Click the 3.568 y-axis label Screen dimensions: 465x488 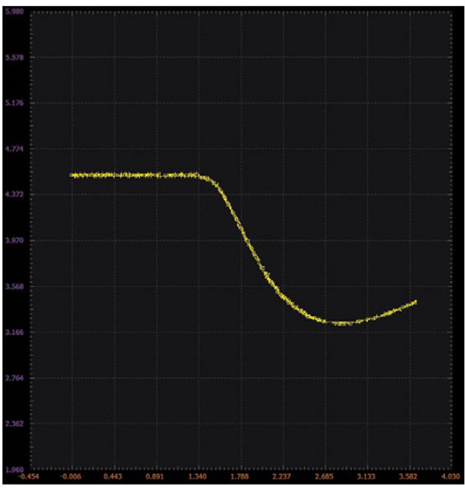(x=14, y=286)
